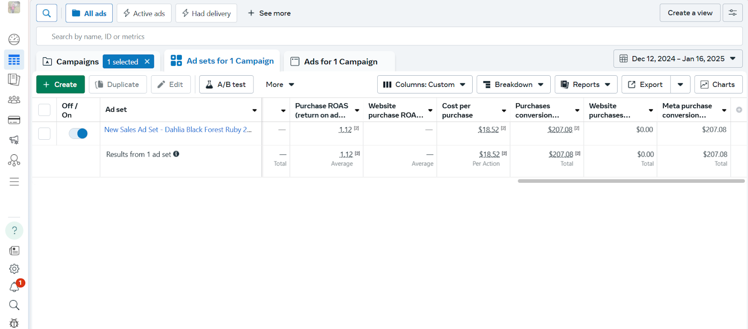The height and width of the screenshot is (329, 748).
Task: Open Purchases conversion column dropdown arrow
Action: (577, 110)
